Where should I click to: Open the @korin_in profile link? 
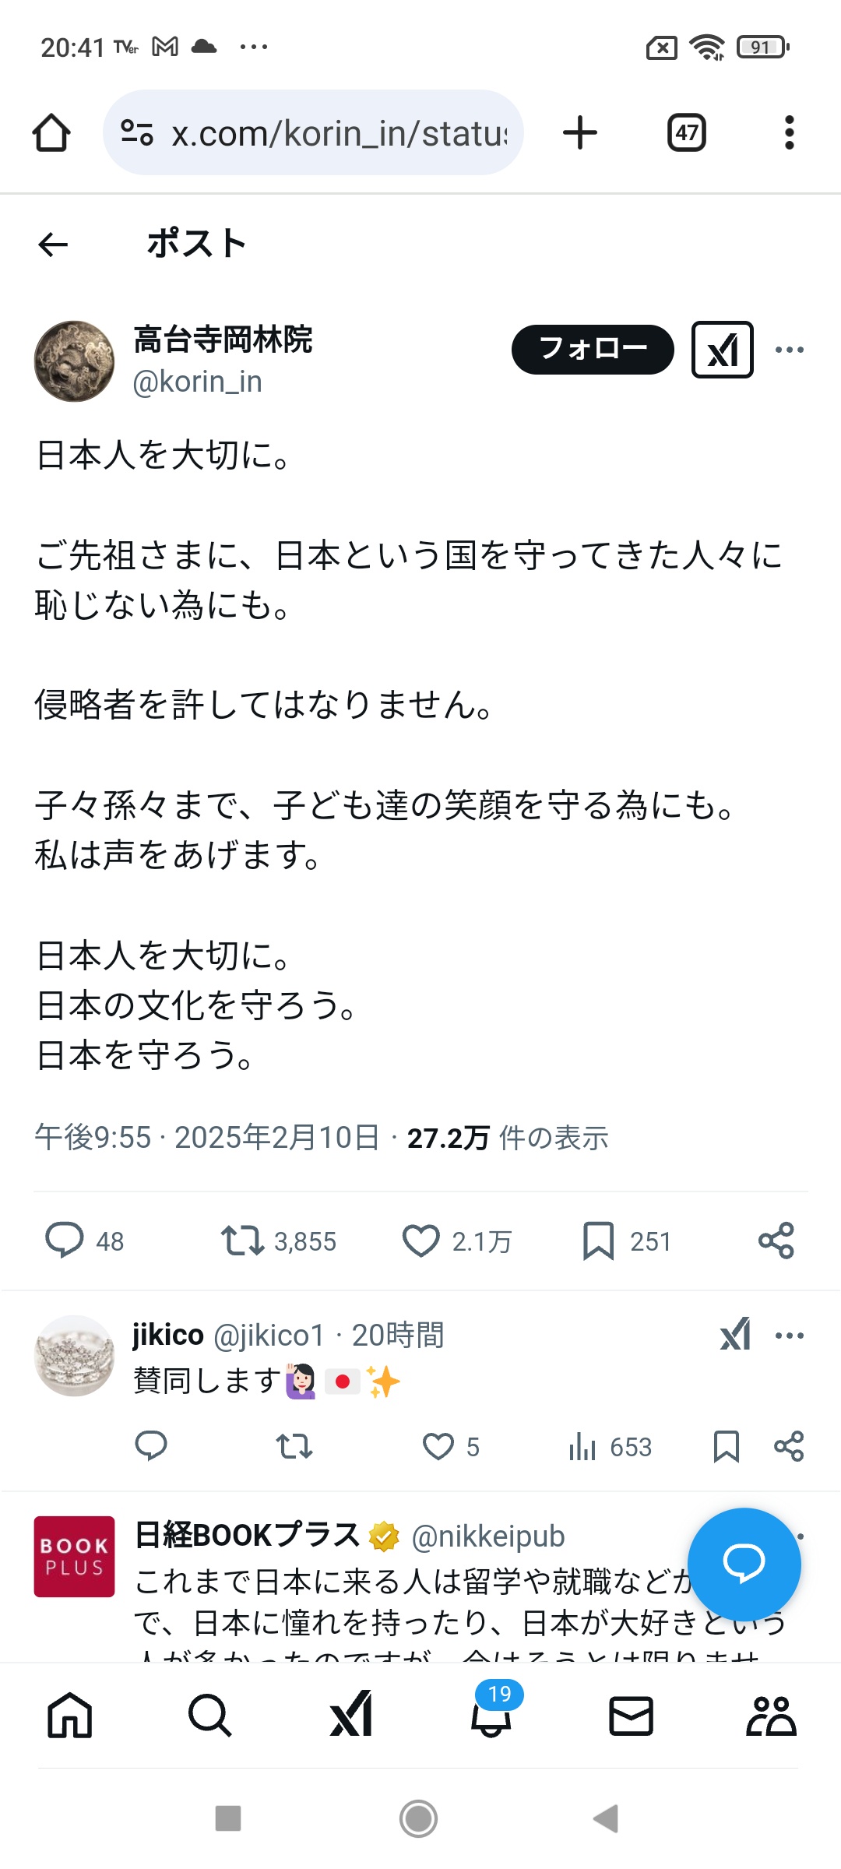[198, 382]
